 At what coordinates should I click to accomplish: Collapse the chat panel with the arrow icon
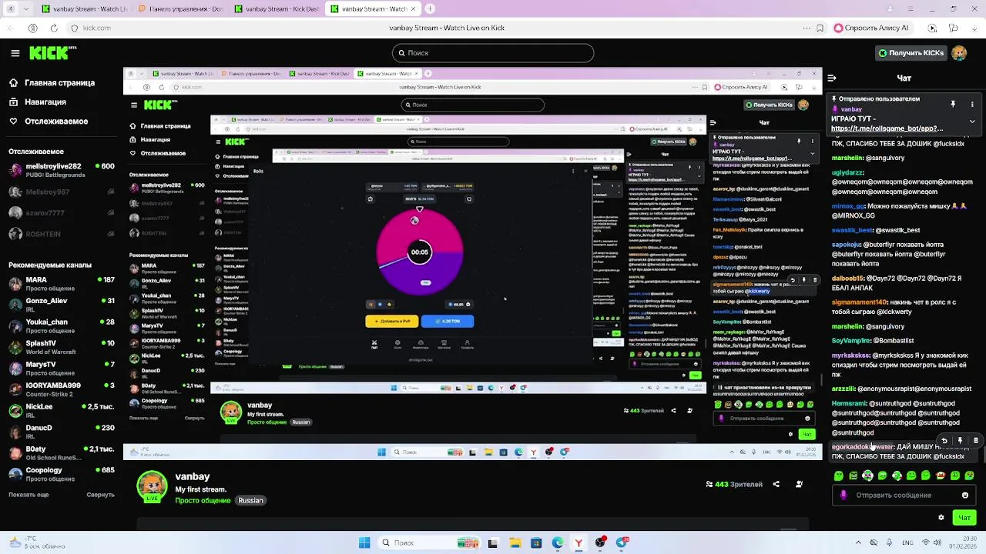pos(831,78)
